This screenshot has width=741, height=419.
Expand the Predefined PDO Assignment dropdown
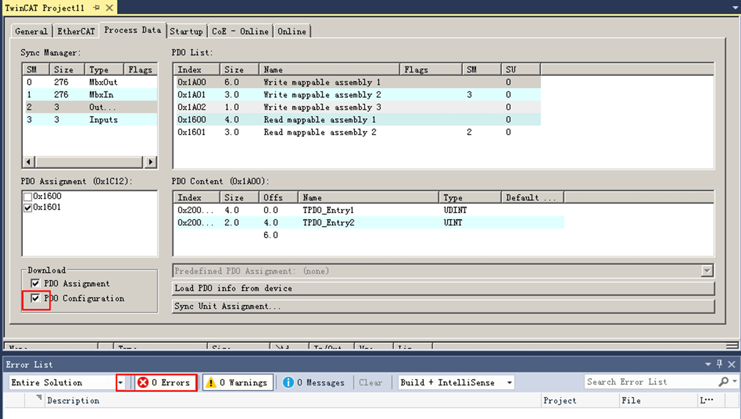(x=706, y=271)
